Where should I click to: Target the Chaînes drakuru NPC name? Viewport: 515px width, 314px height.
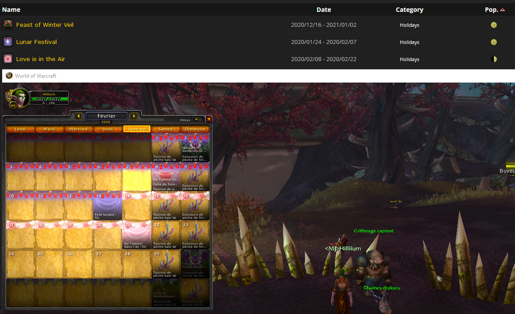(382, 288)
